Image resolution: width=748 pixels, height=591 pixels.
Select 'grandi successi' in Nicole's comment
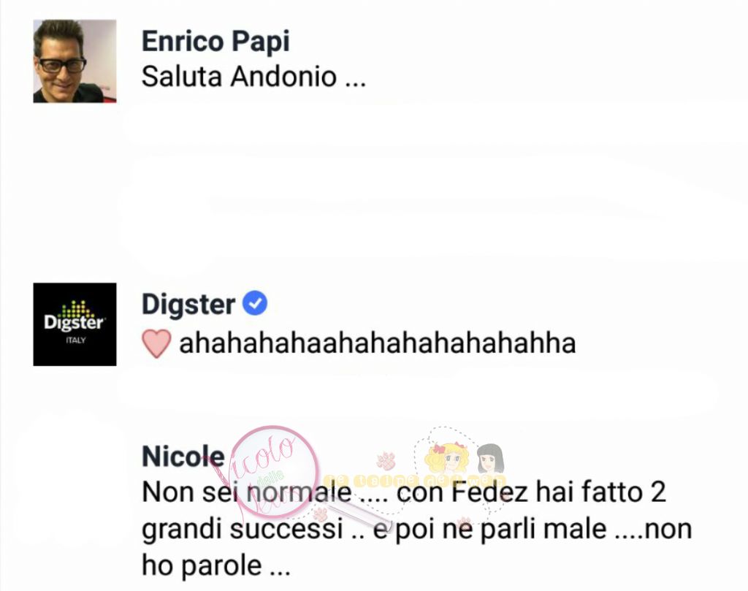pyautogui.click(x=243, y=529)
